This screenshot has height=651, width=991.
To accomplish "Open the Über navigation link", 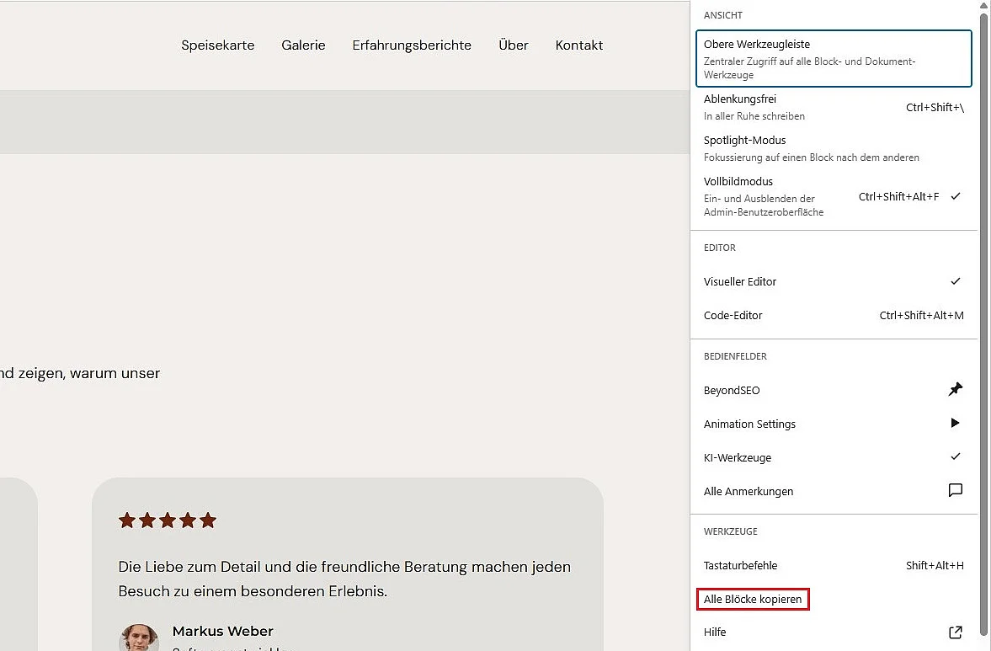I will pyautogui.click(x=514, y=45).
